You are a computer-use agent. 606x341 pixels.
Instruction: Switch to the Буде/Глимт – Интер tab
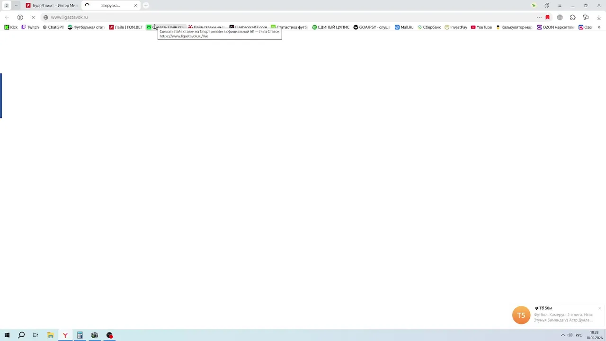click(52, 5)
